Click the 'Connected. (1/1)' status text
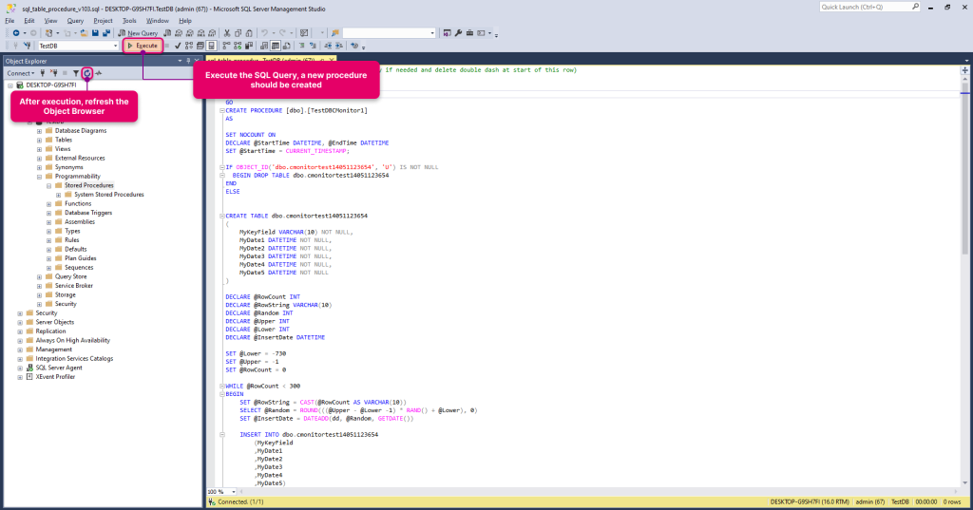 [x=240, y=502]
